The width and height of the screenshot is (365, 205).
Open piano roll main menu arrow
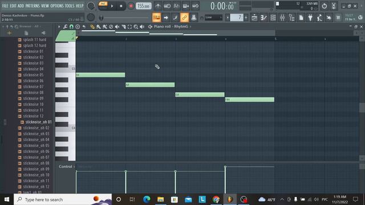coord(59,27)
